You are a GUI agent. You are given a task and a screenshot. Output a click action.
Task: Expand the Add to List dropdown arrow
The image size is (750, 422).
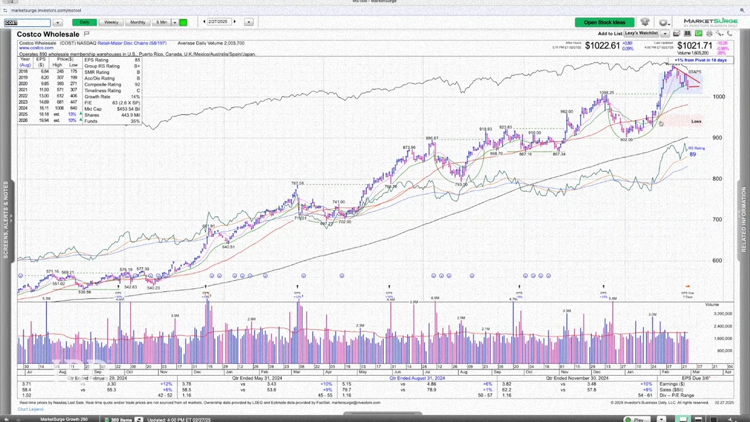[x=666, y=34]
